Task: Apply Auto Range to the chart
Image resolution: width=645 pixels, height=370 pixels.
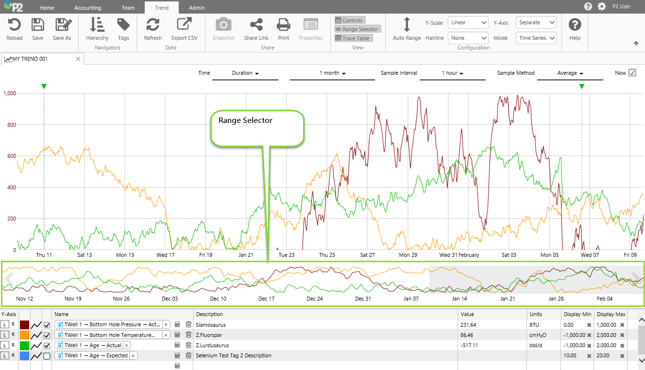Action: click(407, 25)
